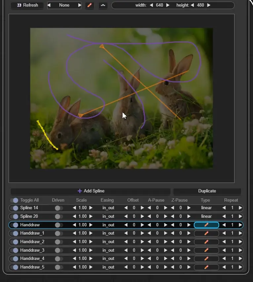
Task: Click pencil type icon for Handdraw_2
Action: (206, 242)
